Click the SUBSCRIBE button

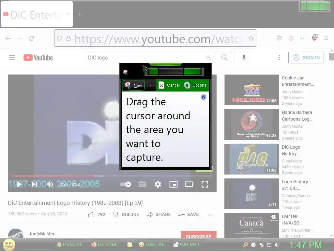click(x=199, y=234)
